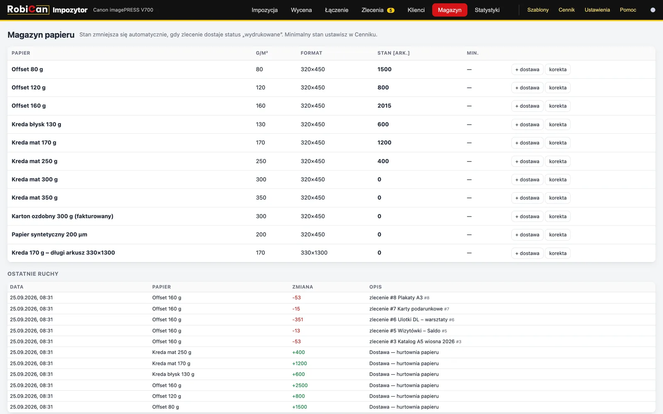663x414 pixels.
Task: Click 'zlecenie #7 Karty podarunkowe' entry
Action: 406,309
